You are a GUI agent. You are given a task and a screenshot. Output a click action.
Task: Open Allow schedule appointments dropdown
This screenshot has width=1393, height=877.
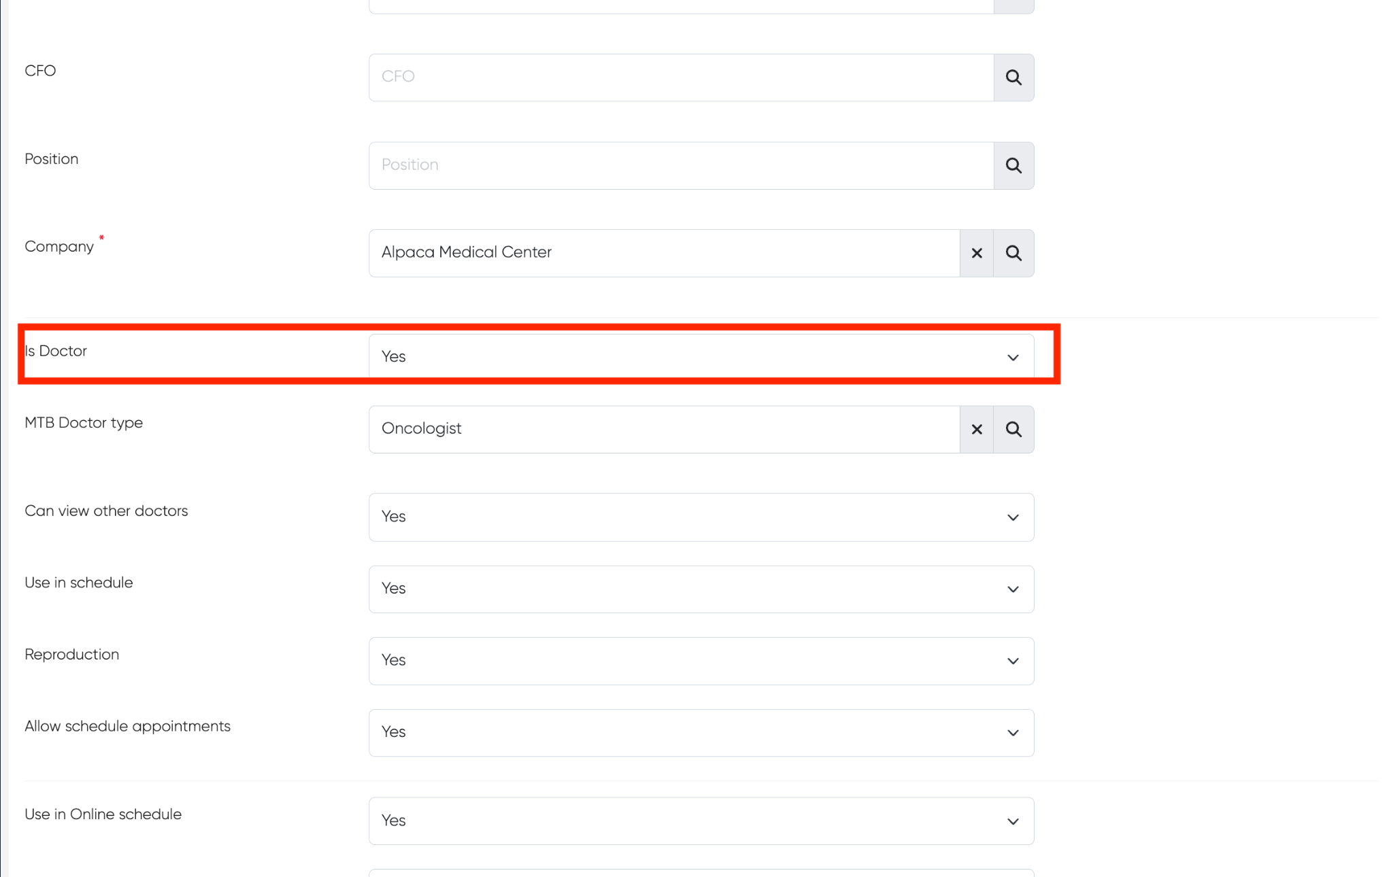pos(701,732)
